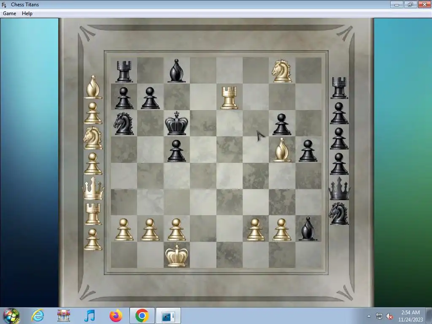
Task: Open the Help menu
Action: coord(27,13)
